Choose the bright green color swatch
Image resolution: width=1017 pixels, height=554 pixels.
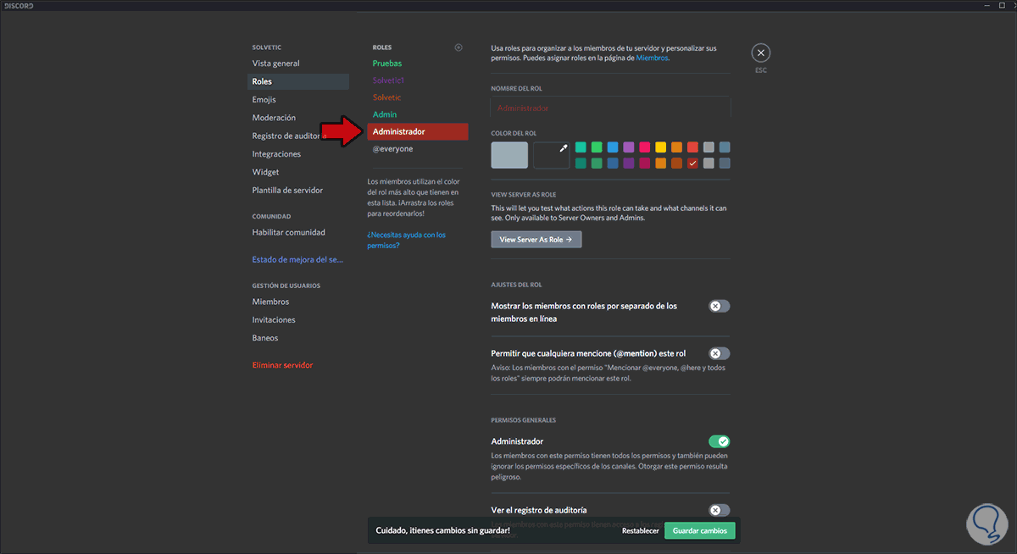[597, 147]
